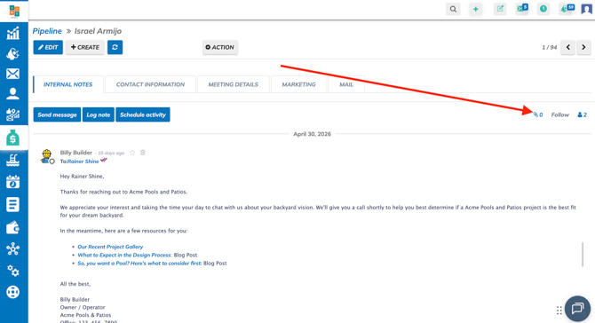Viewport: 595px width, 323px height.
Task: Click the Create button
Action: 85,47
